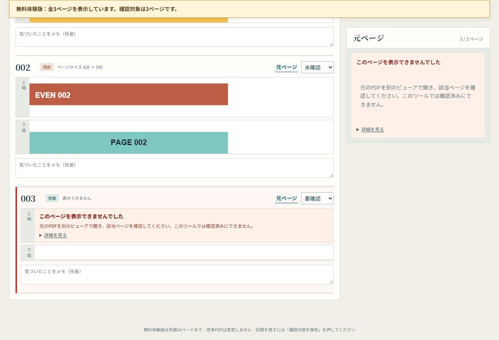Screen dimensions: 499x340
Task: Focus the memo field above page 002
Action: (x=174, y=37)
